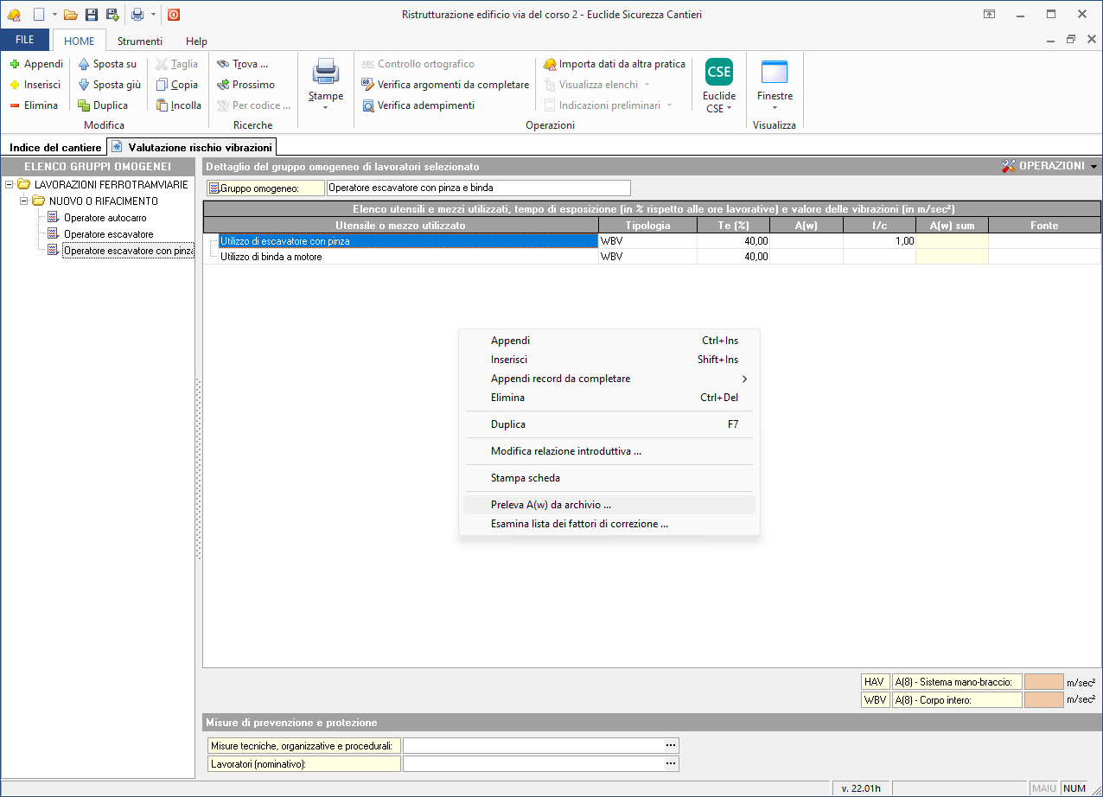This screenshot has width=1103, height=797.
Task: Click the save icon in quick access toolbar
Action: point(92,14)
